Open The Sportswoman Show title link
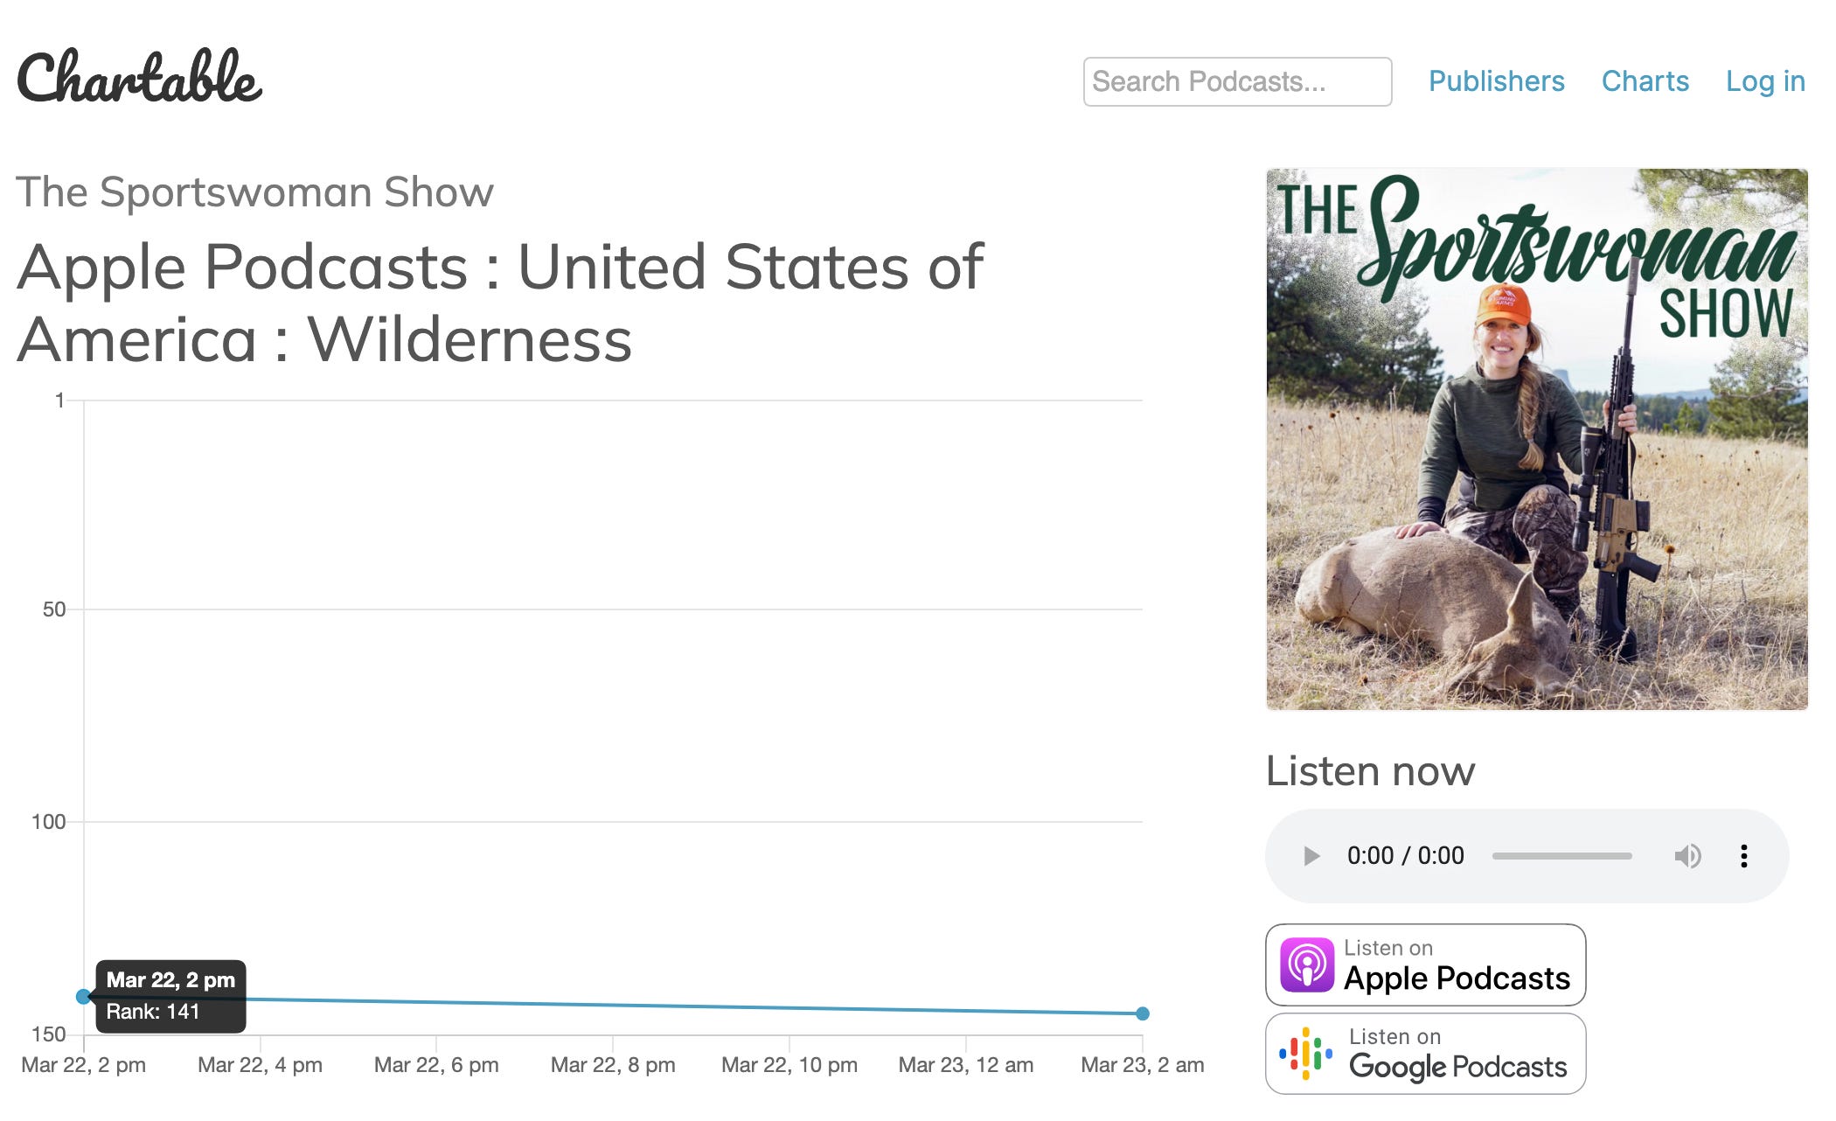Image resolution: width=1836 pixels, height=1121 pixels. tap(254, 191)
